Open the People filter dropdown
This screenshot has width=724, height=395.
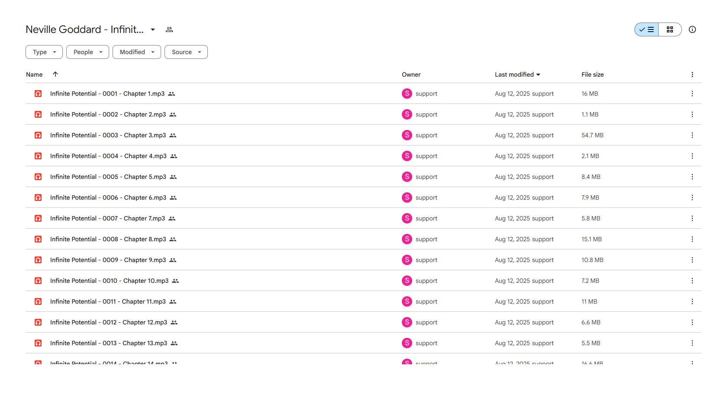click(87, 52)
